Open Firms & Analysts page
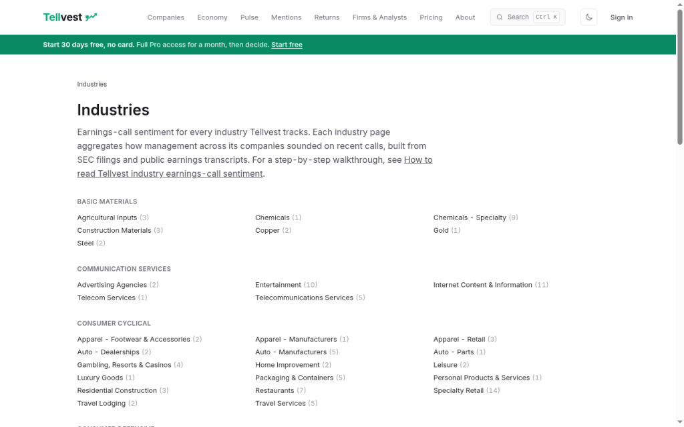Viewport: 684px width, 427px height. (379, 17)
